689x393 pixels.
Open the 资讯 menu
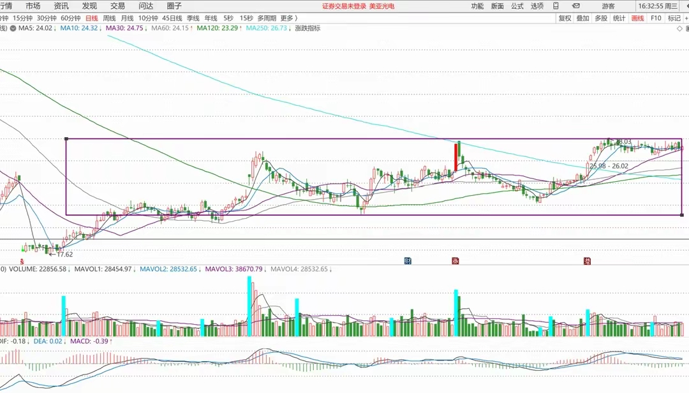(x=61, y=6)
